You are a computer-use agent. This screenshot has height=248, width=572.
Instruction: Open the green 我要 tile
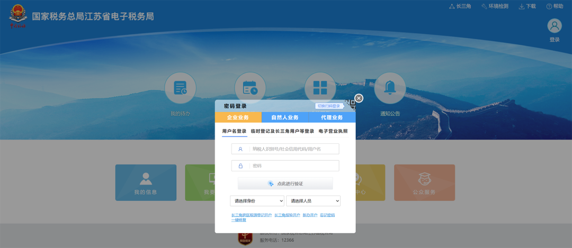click(200, 182)
